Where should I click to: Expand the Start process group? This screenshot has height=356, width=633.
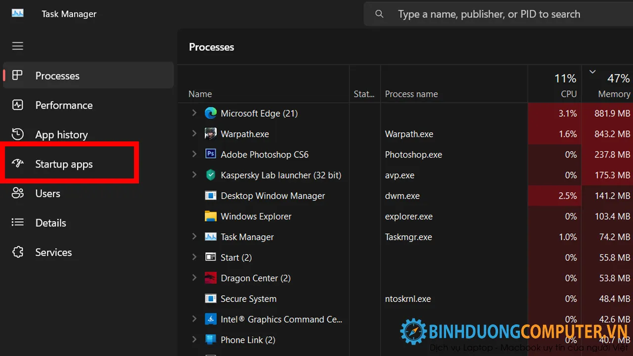[194, 258]
